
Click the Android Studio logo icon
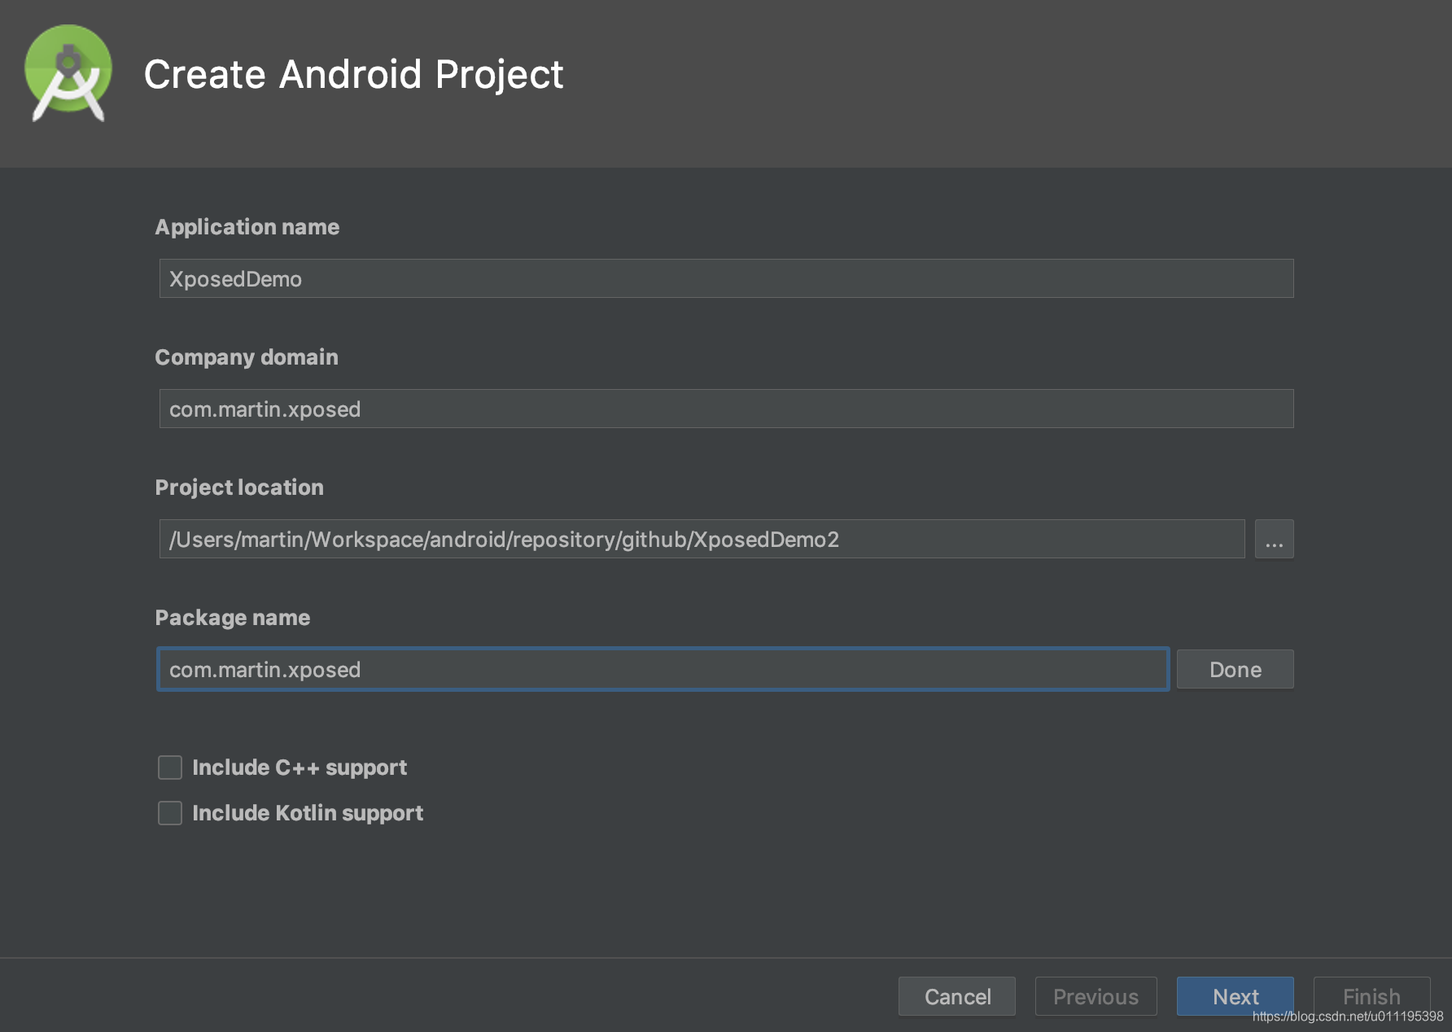68,73
